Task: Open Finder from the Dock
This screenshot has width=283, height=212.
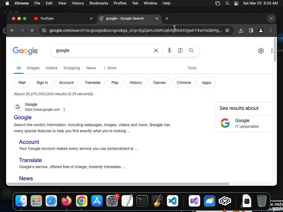Action: [21, 201]
